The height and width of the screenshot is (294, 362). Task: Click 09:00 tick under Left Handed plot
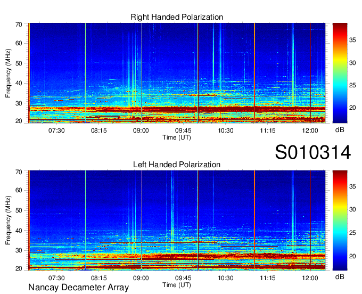141,278
